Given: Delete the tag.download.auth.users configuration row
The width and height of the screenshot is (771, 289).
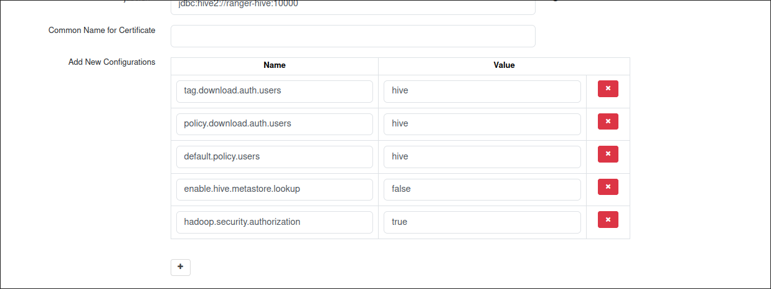Looking at the screenshot, I should click(x=608, y=88).
